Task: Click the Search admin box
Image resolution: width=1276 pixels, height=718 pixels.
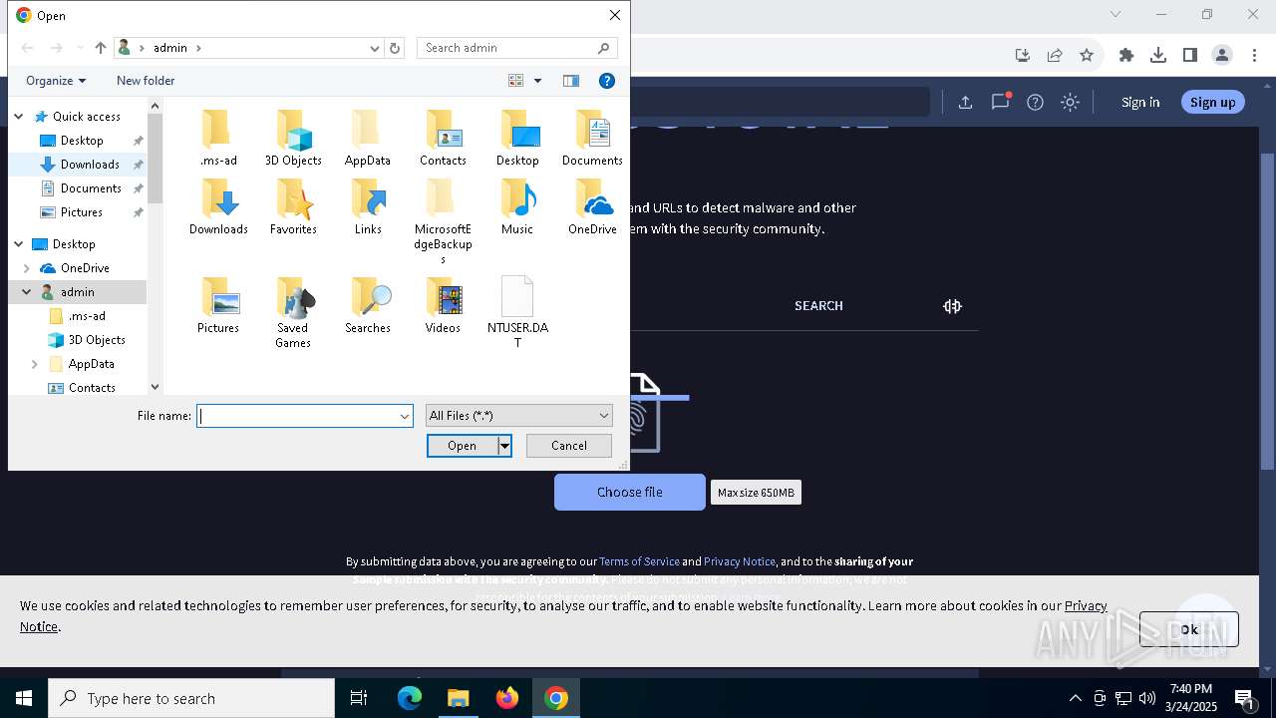Action: click(517, 48)
